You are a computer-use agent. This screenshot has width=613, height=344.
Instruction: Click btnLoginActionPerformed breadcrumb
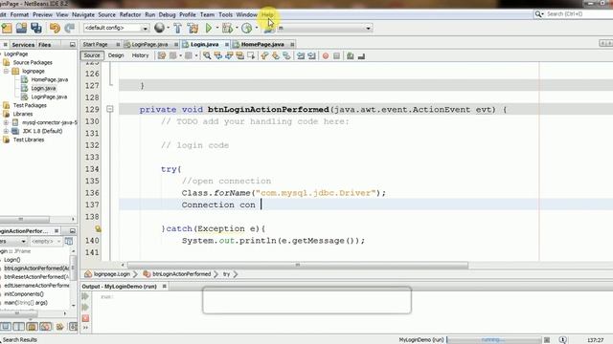181,274
